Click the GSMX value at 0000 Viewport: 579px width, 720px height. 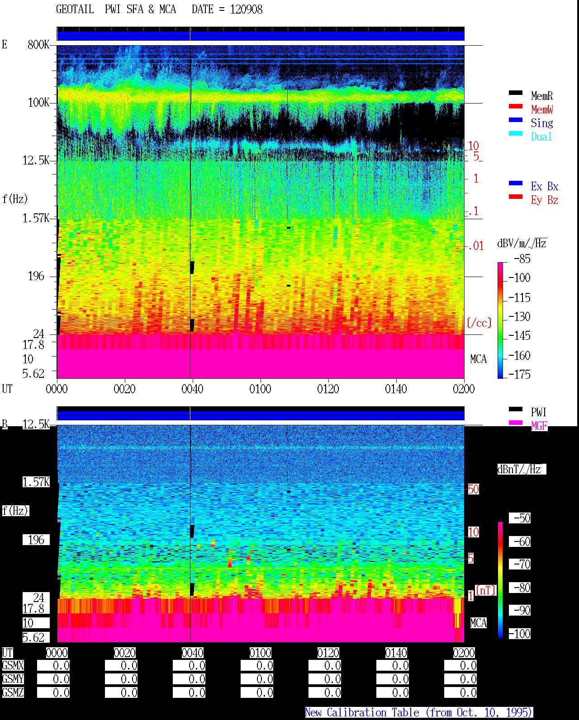tap(53, 666)
